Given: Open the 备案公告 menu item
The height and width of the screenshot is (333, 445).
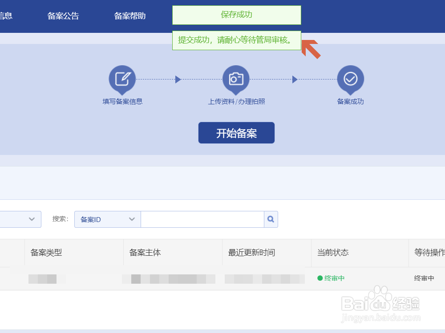Looking at the screenshot, I should tap(63, 16).
